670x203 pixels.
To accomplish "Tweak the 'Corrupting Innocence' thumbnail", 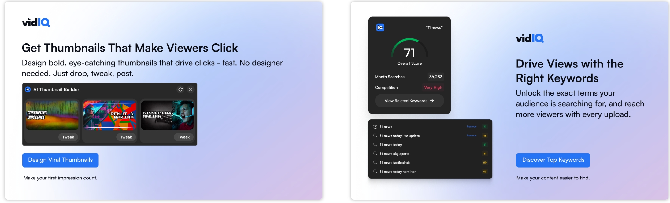I will tap(68, 137).
